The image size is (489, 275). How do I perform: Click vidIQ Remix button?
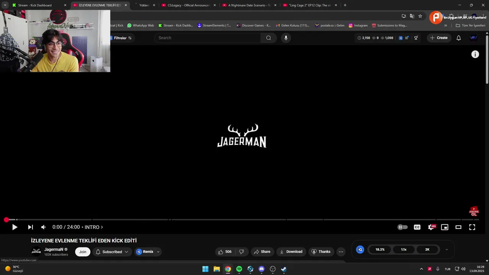pos(145,252)
